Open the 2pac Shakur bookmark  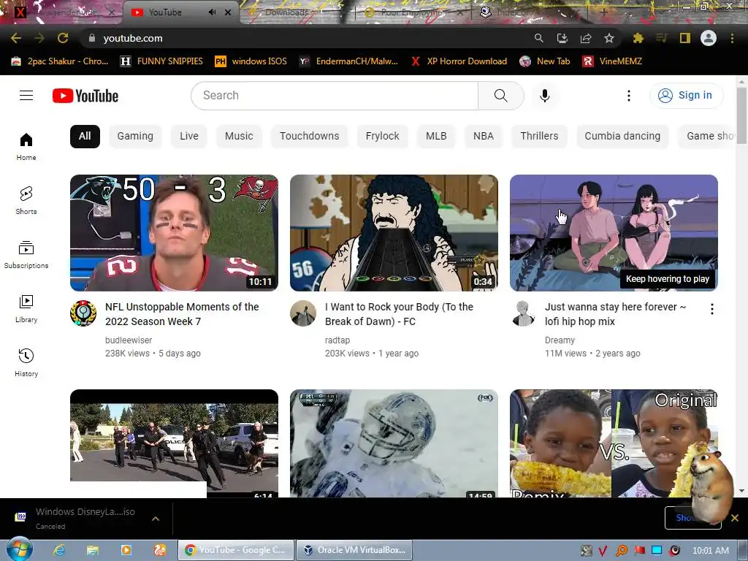[x=60, y=61]
